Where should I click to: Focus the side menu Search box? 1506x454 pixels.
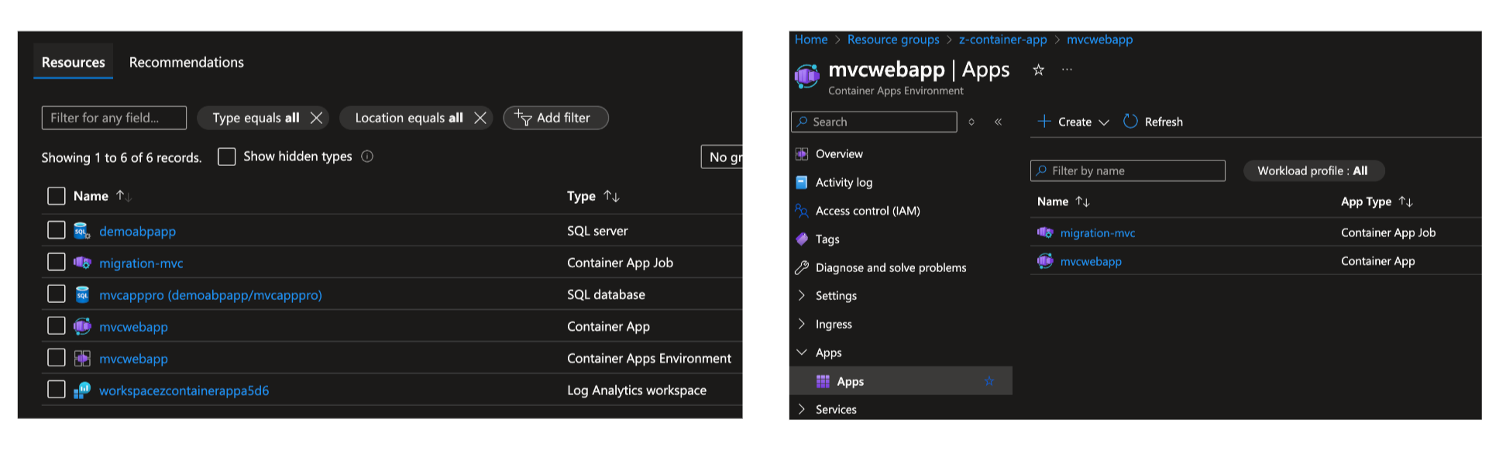(x=874, y=122)
